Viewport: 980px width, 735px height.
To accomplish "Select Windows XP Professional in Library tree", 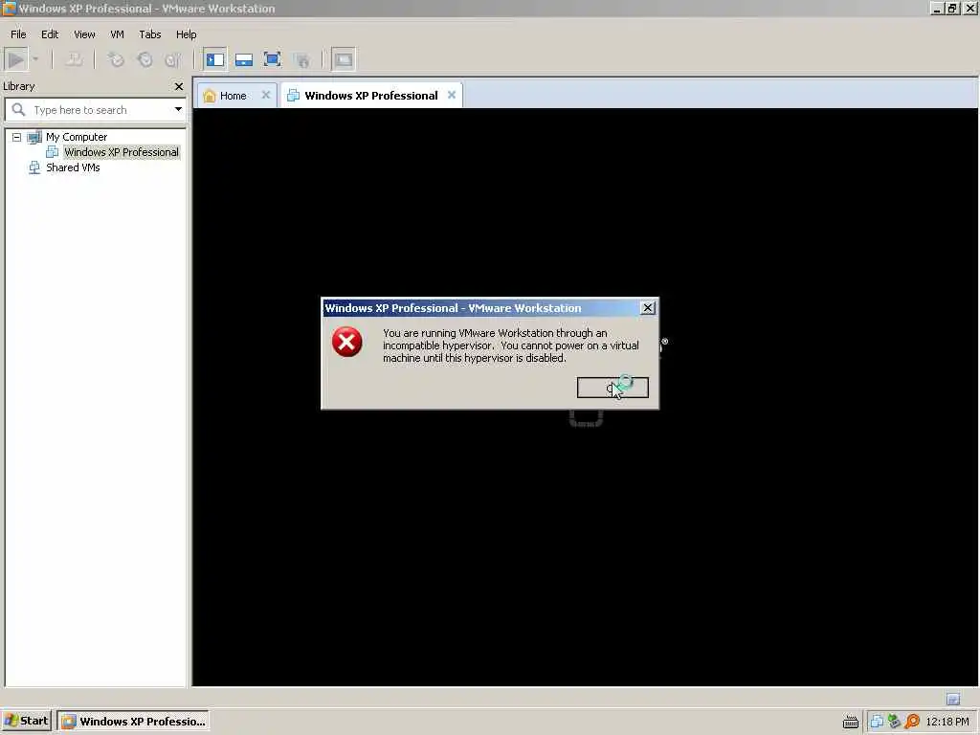I will pos(122,152).
